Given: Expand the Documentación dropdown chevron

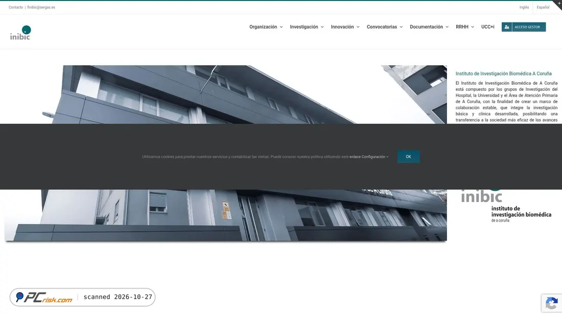Looking at the screenshot, I should (x=447, y=27).
